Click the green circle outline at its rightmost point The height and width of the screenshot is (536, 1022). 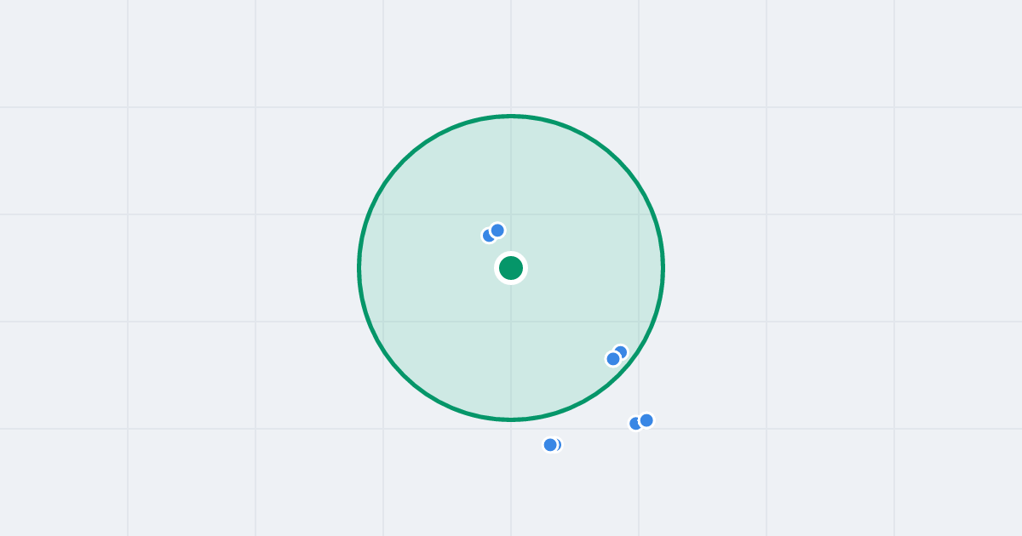click(663, 268)
